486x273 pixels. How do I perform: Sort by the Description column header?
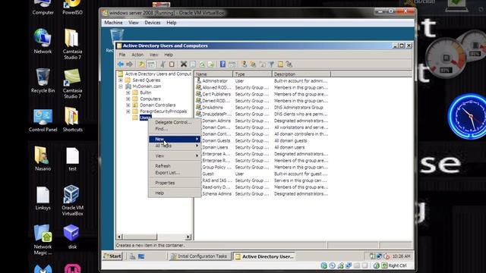(x=301, y=74)
